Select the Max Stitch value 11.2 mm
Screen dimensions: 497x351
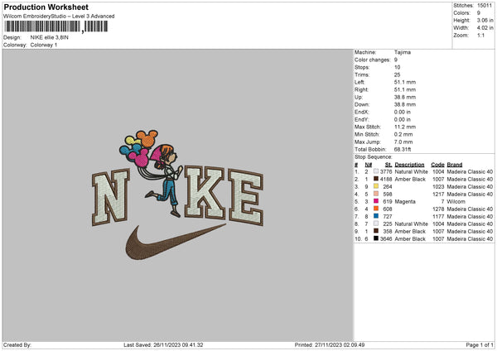tap(405, 127)
